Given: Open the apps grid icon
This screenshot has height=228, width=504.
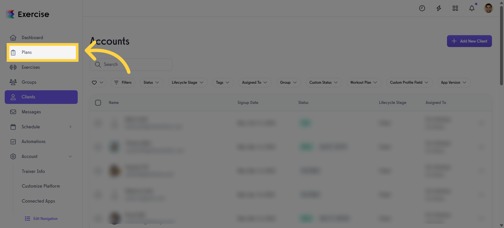Looking at the screenshot, I should [455, 8].
